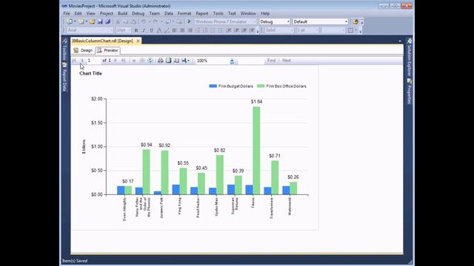The height and width of the screenshot is (266, 474).
Task: Open the View menu
Action: pyautogui.click(x=90, y=13)
